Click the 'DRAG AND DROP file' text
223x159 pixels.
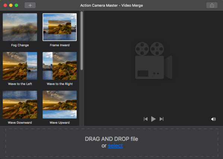click(112, 139)
